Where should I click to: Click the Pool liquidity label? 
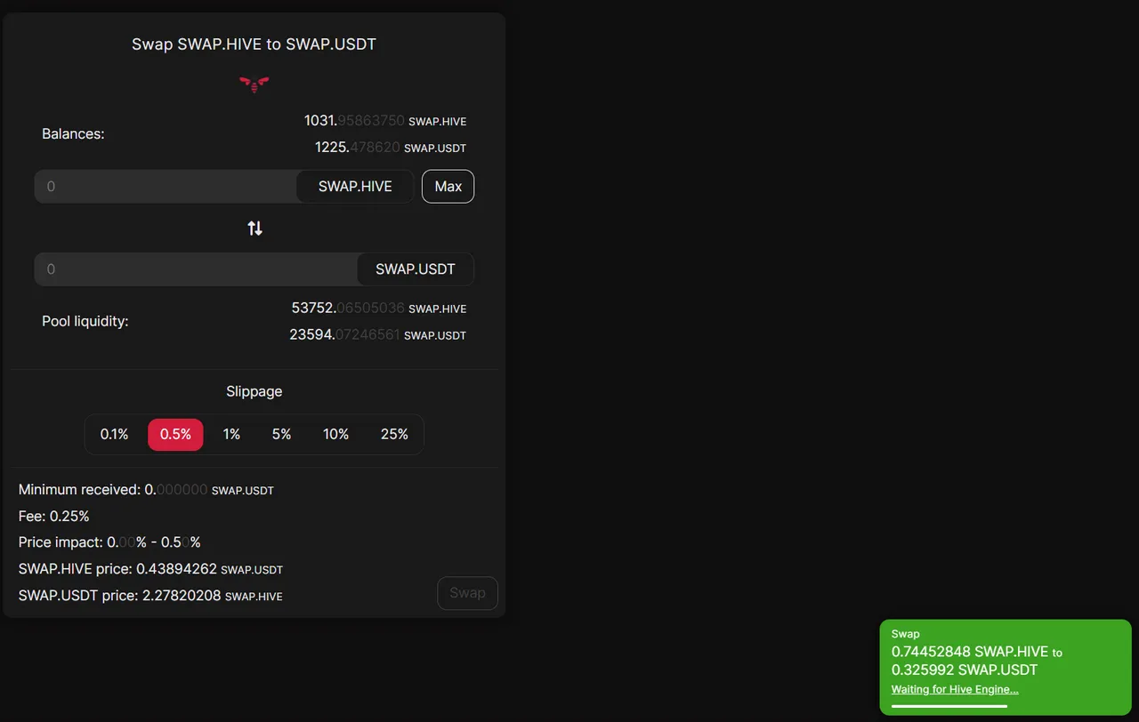tap(85, 321)
